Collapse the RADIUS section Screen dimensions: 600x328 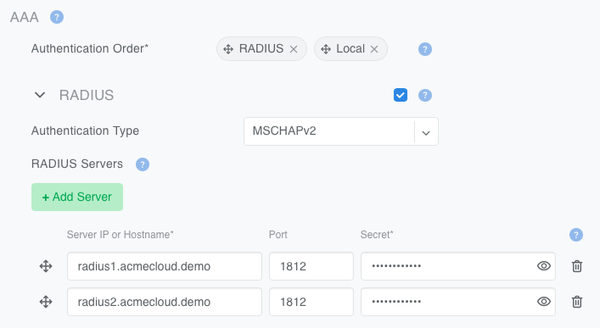40,95
